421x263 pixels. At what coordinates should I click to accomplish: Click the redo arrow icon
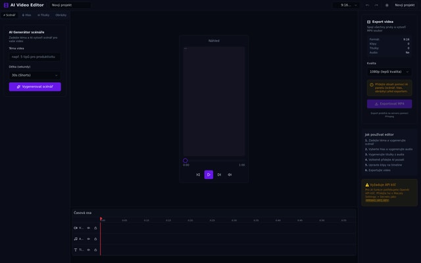[376, 5]
